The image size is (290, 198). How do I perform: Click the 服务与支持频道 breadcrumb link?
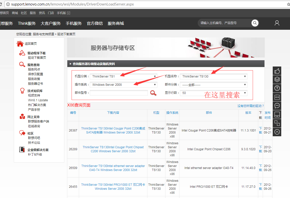pos(44,34)
